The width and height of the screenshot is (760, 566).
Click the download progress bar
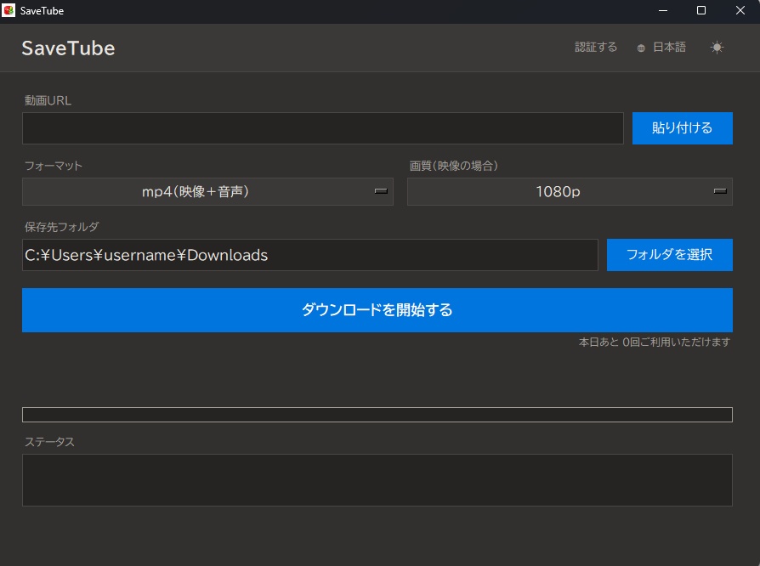[377, 415]
